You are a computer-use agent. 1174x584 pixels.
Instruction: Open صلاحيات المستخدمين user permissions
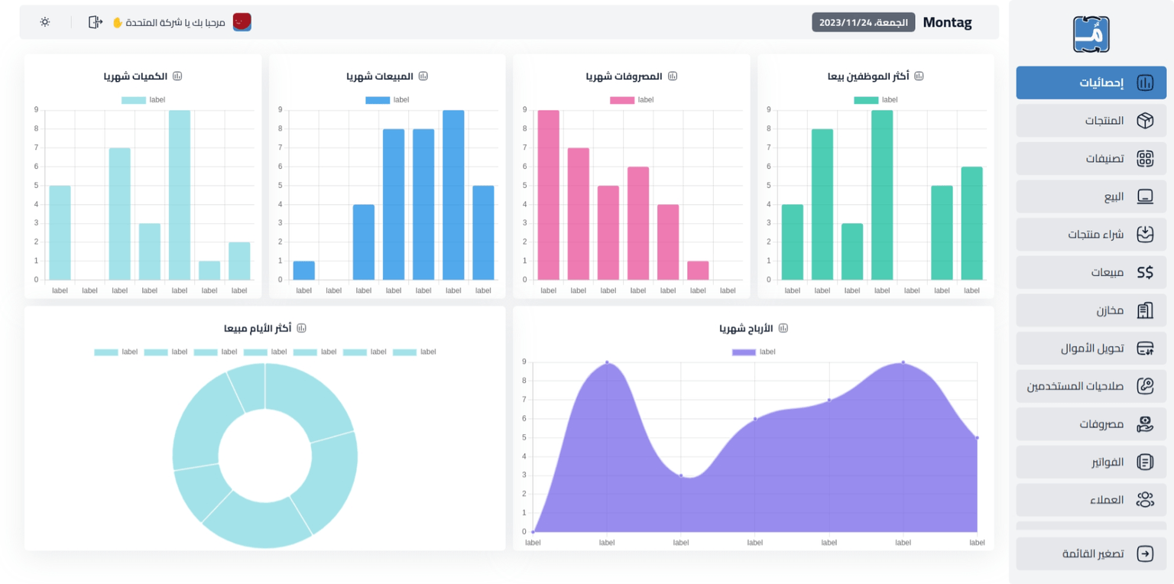[1091, 386]
